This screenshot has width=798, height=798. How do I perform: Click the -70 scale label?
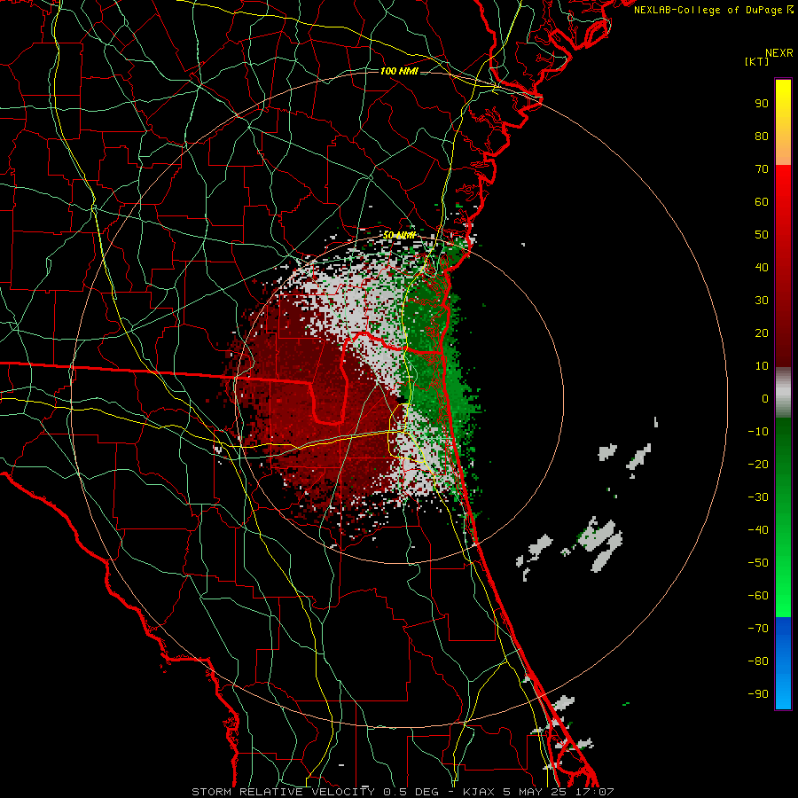point(758,629)
